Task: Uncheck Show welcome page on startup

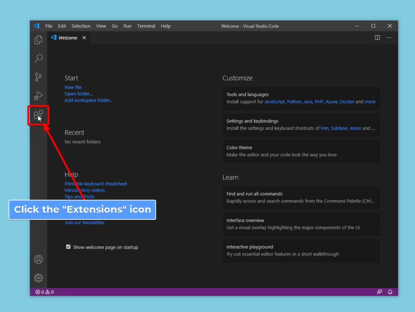Action: coord(68,247)
